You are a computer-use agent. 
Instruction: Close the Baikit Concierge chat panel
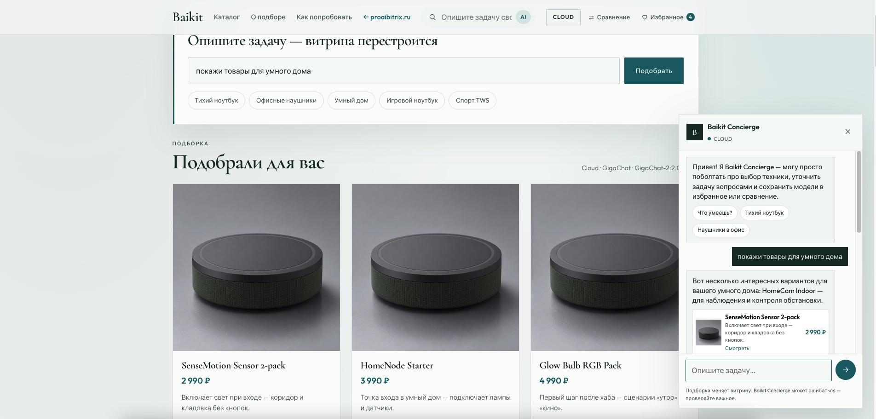(x=848, y=132)
